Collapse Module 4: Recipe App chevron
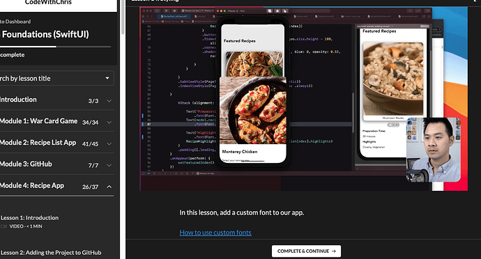This screenshot has width=481, height=259. pos(109,187)
